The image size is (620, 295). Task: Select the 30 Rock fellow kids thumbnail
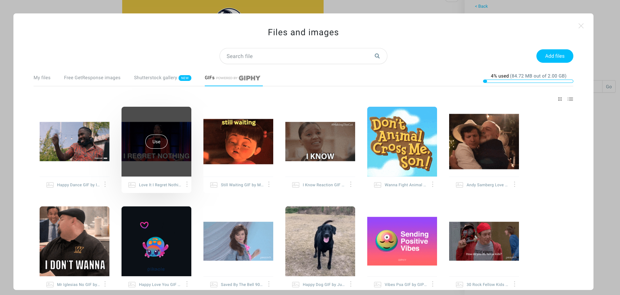coord(484,241)
